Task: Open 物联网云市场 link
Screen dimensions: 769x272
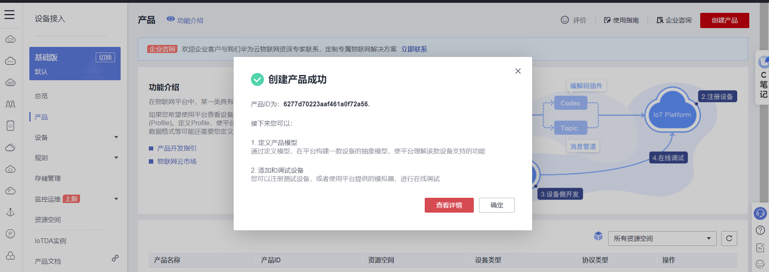Action: click(x=177, y=161)
